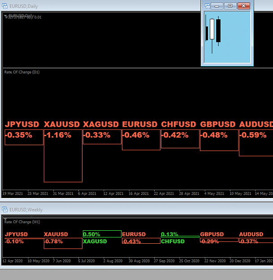
Task: Click the 22 Apr 2021 date on the Daily axis
Action: click(x=164, y=194)
